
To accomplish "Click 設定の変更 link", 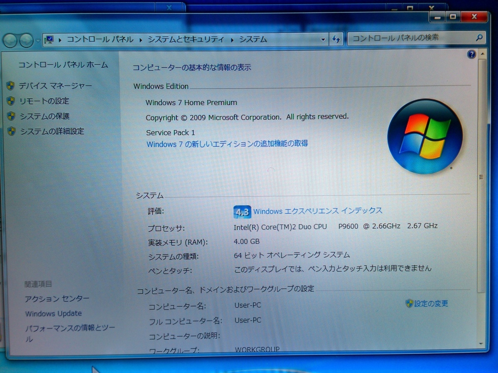I will coord(431,303).
